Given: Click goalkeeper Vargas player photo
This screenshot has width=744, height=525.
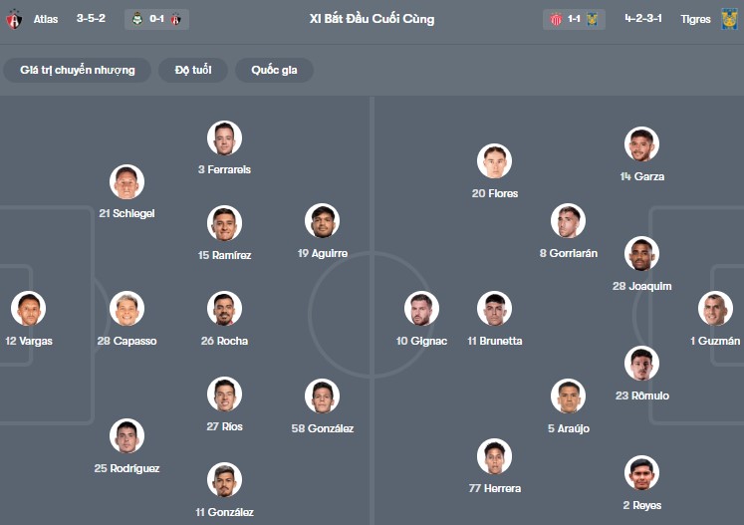Looking at the screenshot, I should click(28, 309).
